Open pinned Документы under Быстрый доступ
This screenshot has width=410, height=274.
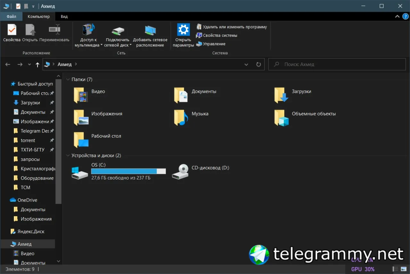(34, 112)
